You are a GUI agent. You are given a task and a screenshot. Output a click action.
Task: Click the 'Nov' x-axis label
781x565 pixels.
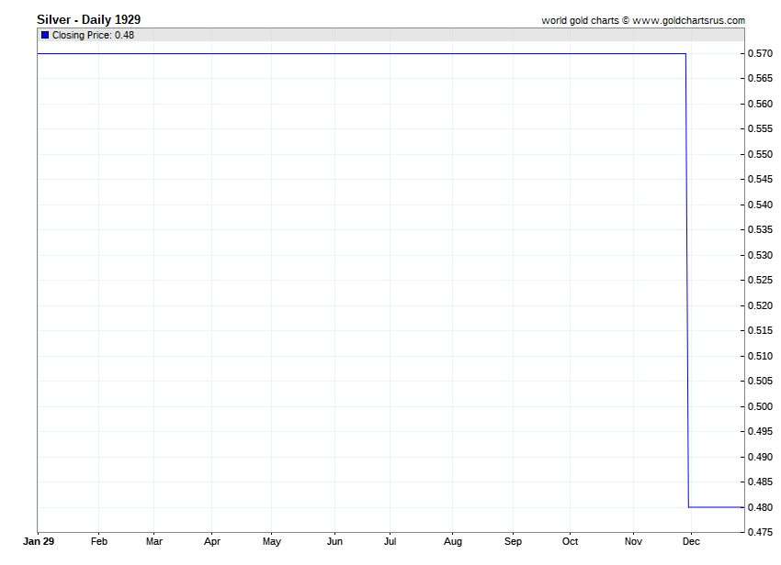coord(633,541)
